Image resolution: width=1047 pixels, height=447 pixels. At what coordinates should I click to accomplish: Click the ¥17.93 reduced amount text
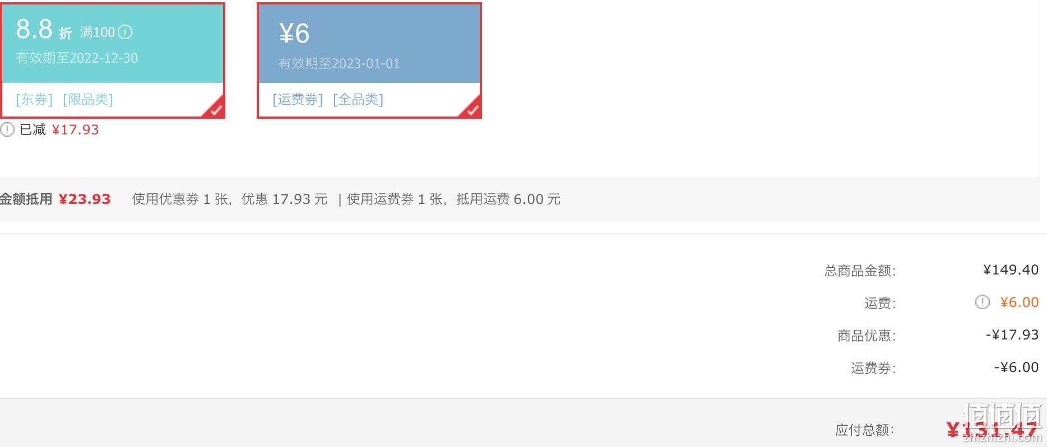click(75, 130)
